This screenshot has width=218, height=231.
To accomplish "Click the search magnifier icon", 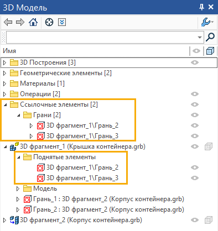I will 210,37.
